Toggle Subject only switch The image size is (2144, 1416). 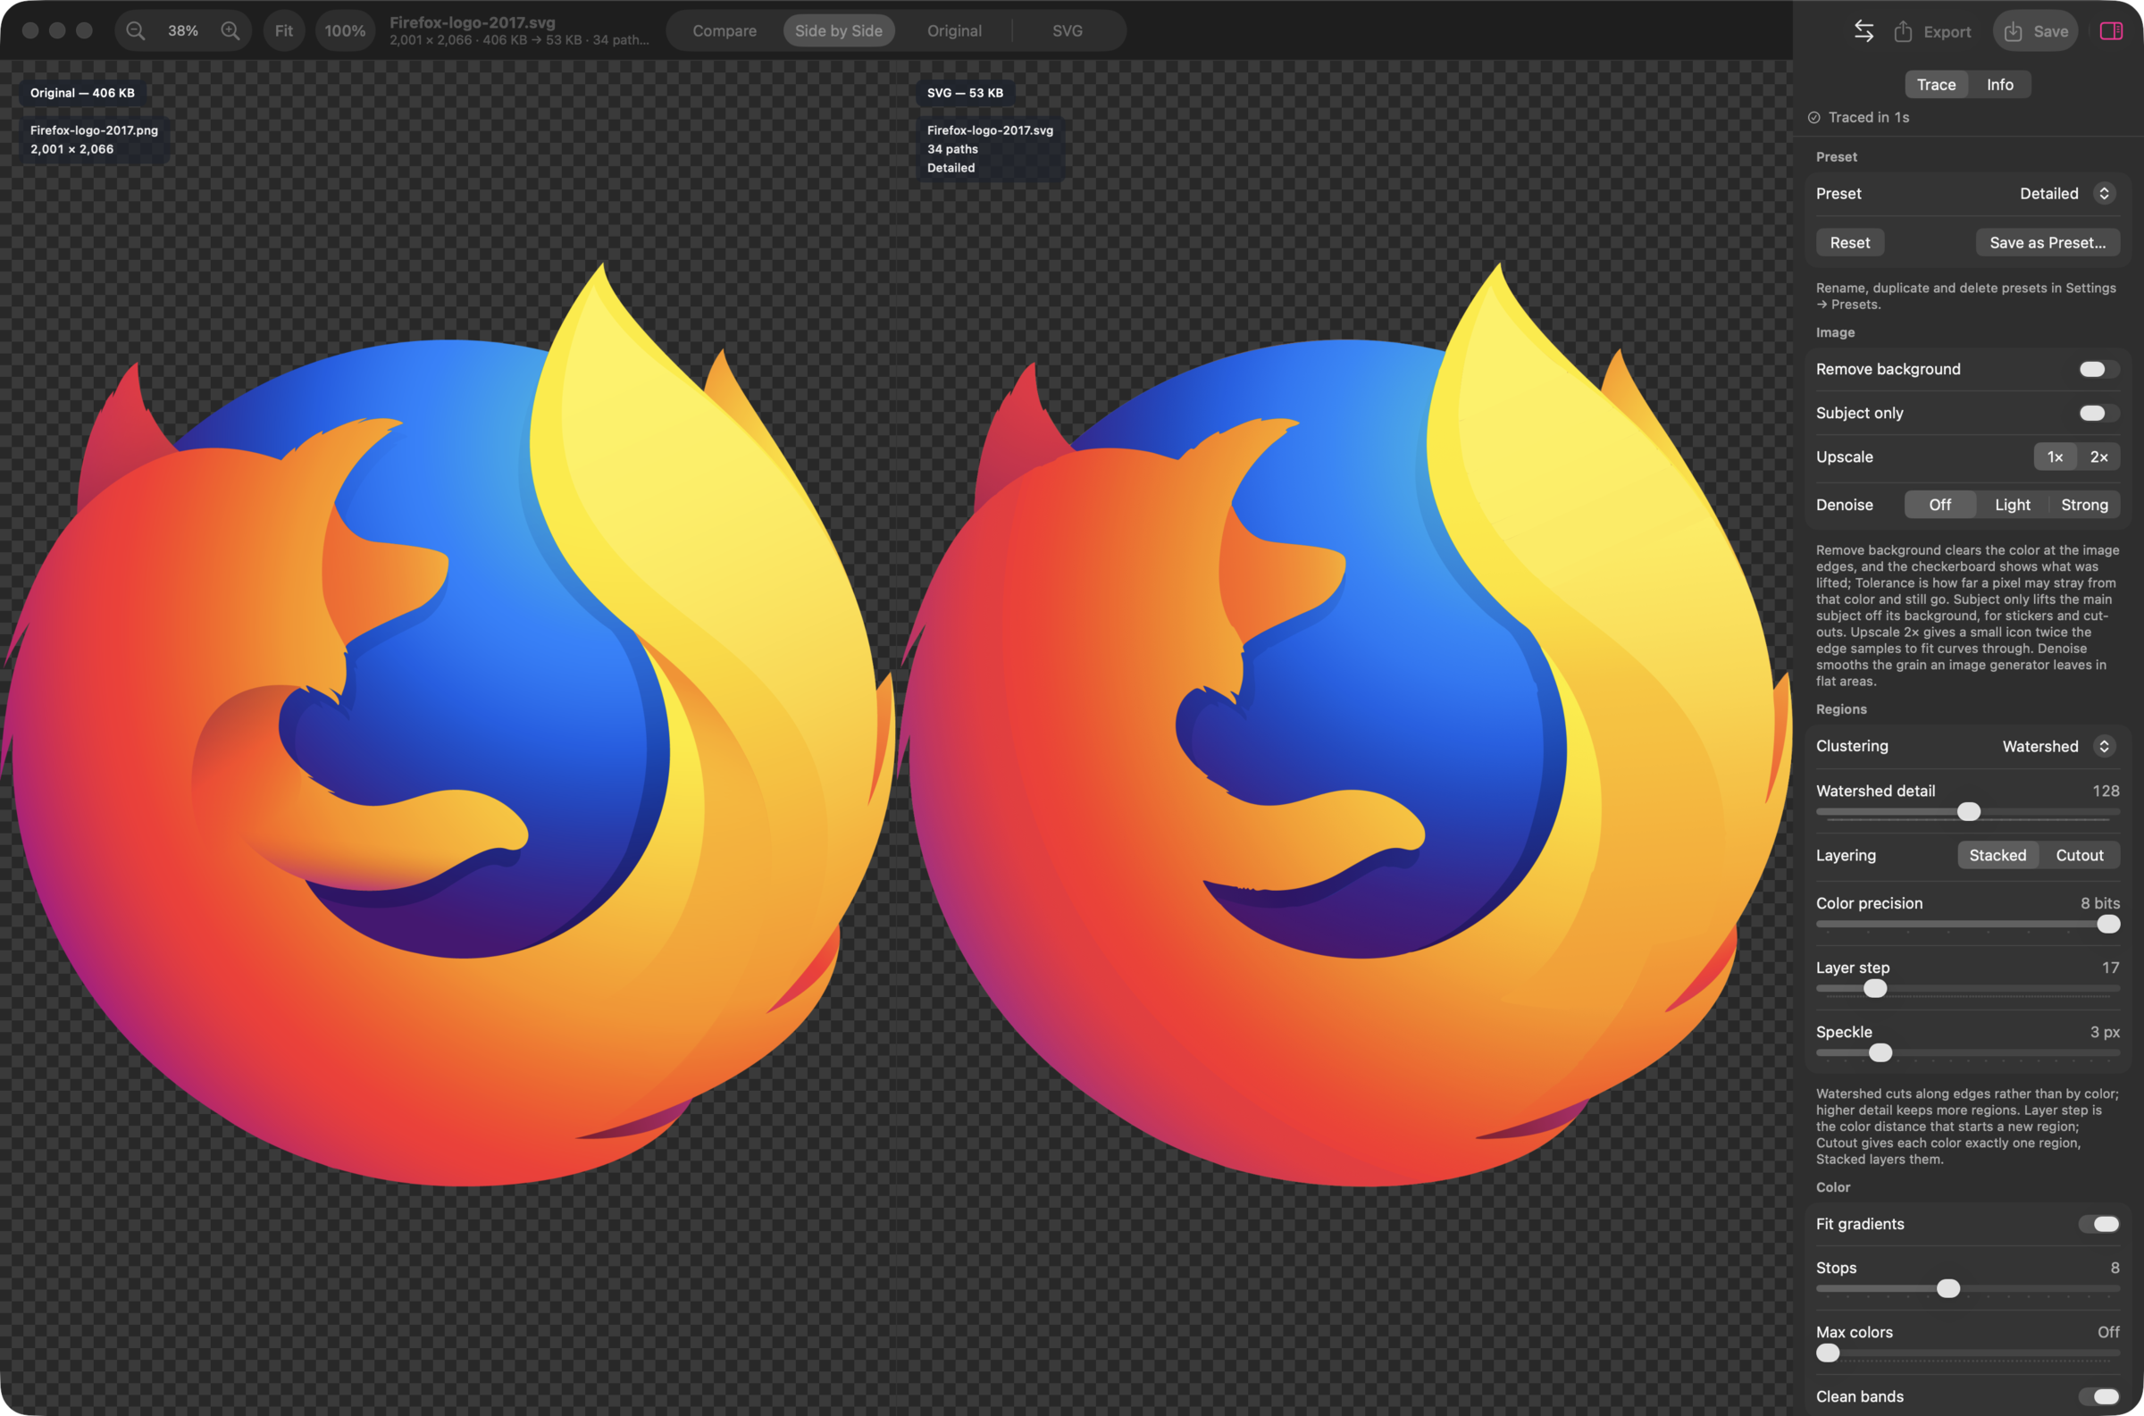tap(2098, 413)
